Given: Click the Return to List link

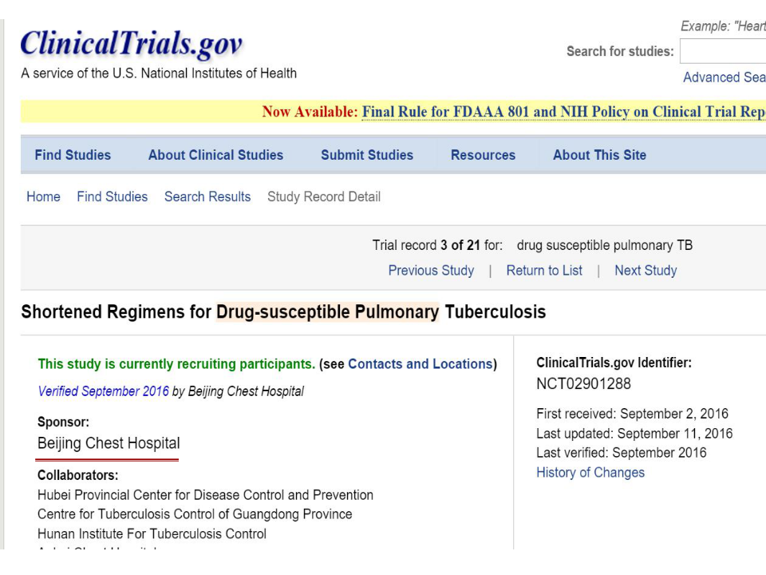Looking at the screenshot, I should tap(544, 270).
